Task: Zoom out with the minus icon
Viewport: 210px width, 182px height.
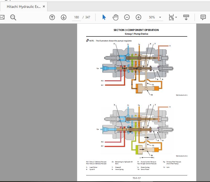Action: point(127,17)
